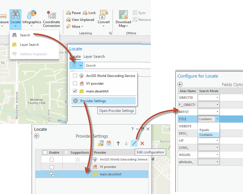Screen dimensions: 243x194
Task: Open the Locate pane options chevron
Action: (137, 129)
